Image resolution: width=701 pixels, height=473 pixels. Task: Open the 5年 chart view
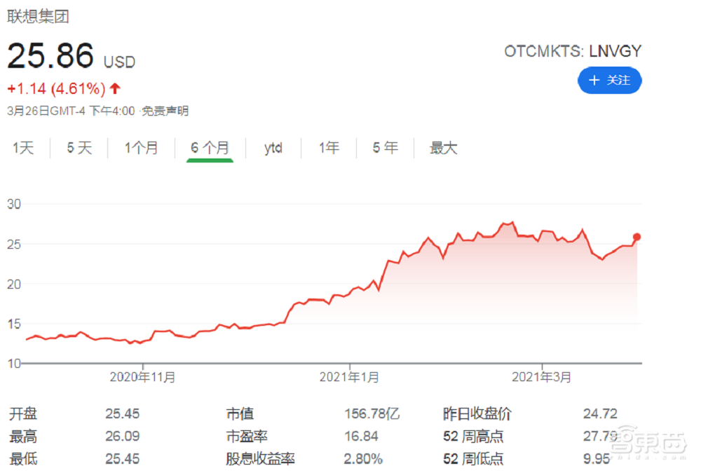pos(384,148)
